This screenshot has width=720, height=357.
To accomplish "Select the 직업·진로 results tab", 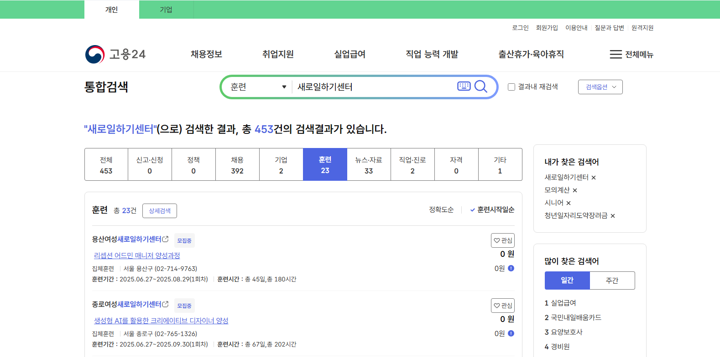I will (x=412, y=165).
